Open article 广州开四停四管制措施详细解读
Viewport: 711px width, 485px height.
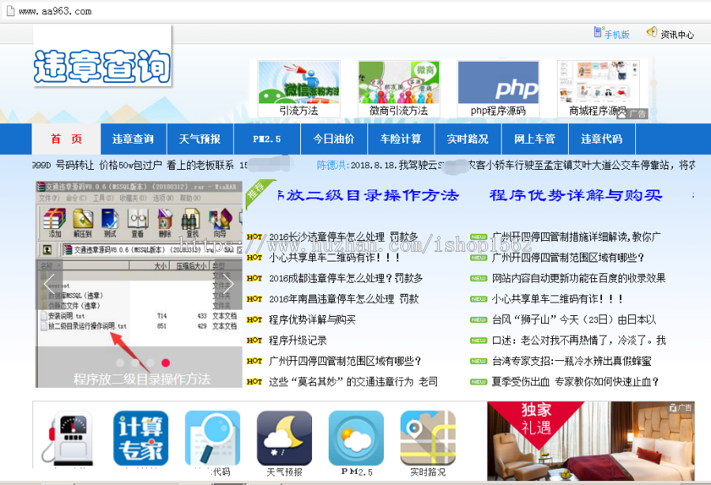[577, 237]
